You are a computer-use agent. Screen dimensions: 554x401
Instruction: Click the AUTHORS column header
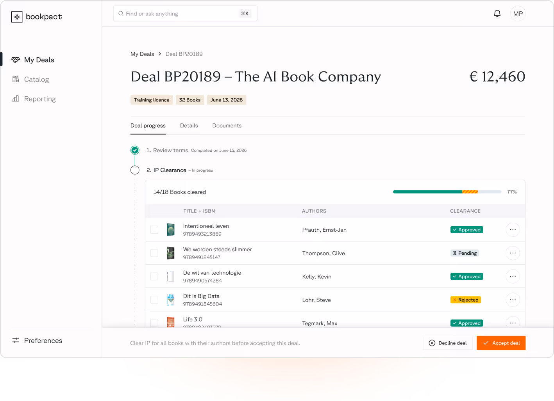[x=314, y=211]
